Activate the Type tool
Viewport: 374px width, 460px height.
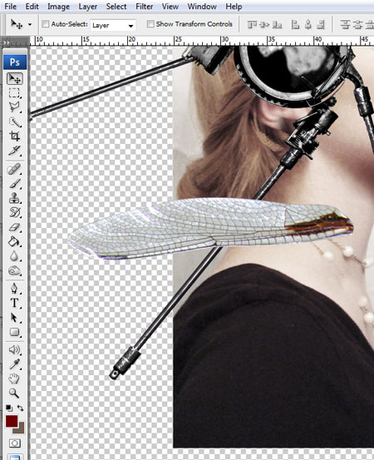[x=14, y=303]
